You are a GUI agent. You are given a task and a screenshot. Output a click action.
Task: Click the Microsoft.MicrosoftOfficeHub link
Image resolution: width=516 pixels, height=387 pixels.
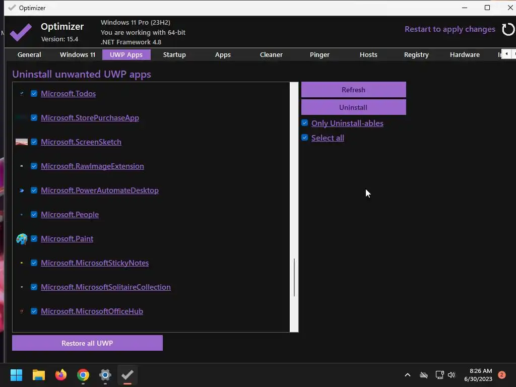click(x=92, y=311)
